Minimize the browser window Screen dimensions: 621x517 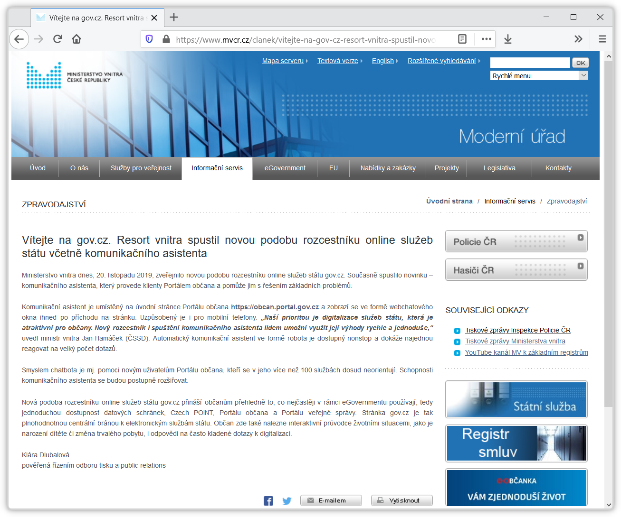[x=546, y=17]
